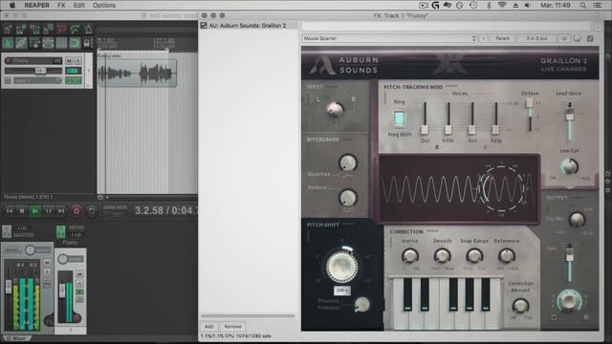The height and width of the screenshot is (344, 612).
Task: Go to project start in transport
Action: [10, 211]
